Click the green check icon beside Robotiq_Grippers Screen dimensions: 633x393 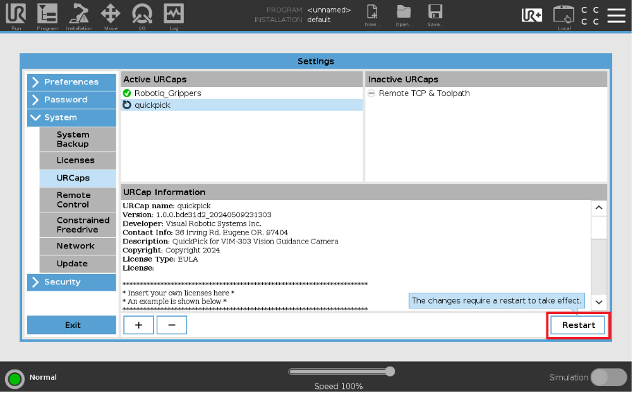tap(127, 93)
